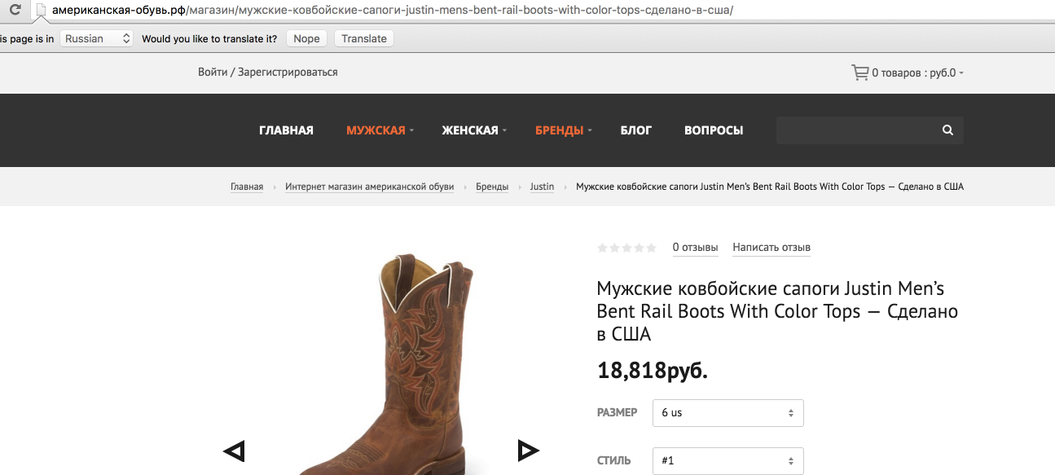The height and width of the screenshot is (475, 1055).
Task: Open the БЛОГ navigation item
Action: (636, 130)
